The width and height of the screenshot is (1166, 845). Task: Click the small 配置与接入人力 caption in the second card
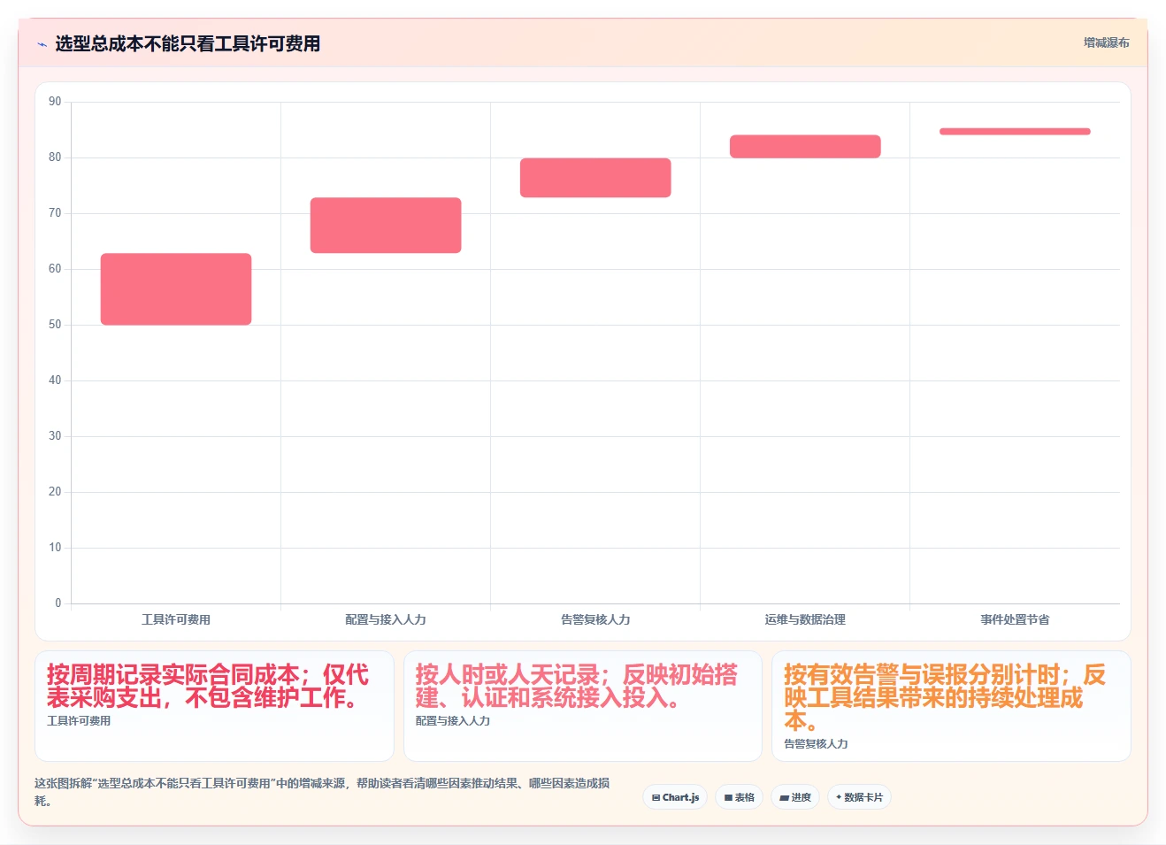pyautogui.click(x=453, y=721)
